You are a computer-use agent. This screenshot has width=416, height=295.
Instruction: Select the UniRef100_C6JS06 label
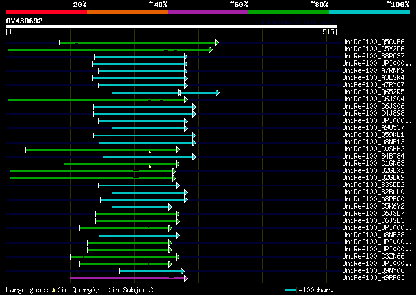click(x=373, y=106)
